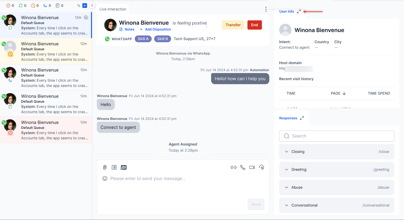Open the emoji picker smiley icon
The height and width of the screenshot is (220, 404).
coord(105,178)
